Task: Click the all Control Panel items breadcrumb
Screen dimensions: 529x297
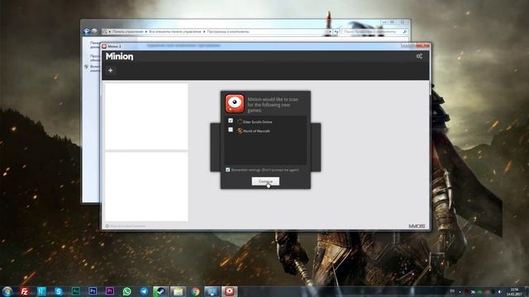Action: pyautogui.click(x=174, y=31)
